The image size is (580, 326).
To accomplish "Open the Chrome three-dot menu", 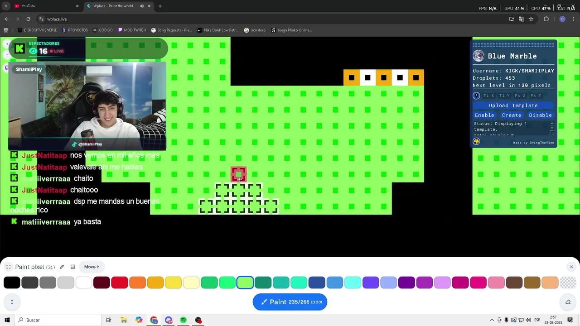I will 574,19.
